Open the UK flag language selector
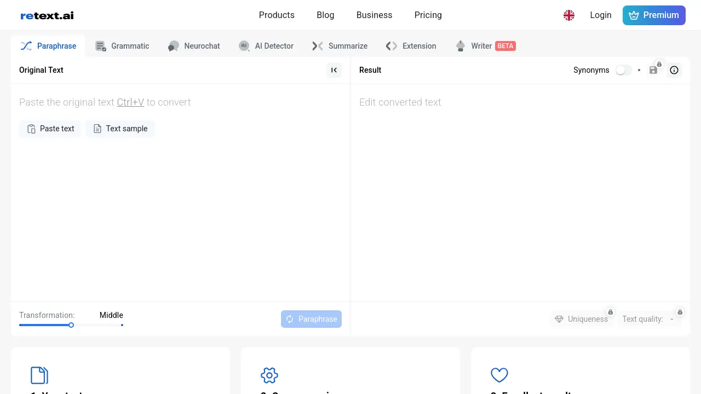 click(569, 15)
